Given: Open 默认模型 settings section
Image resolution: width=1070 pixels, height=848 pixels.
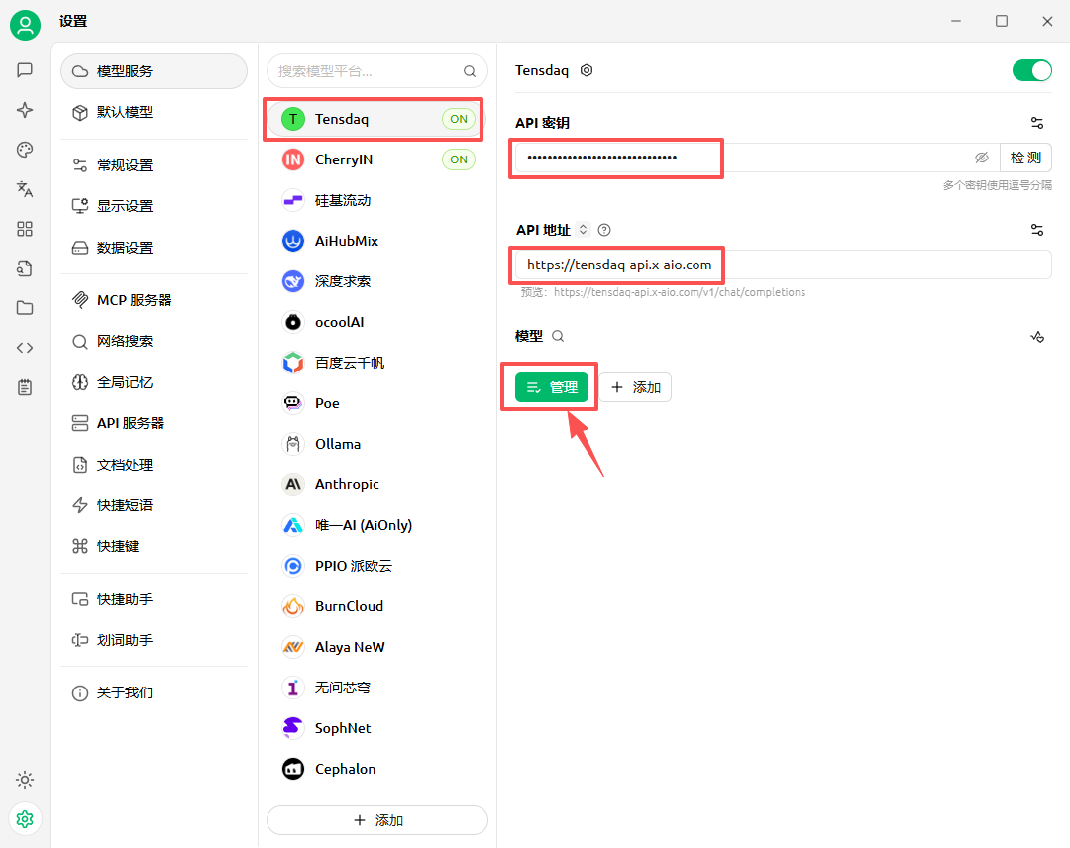Looking at the screenshot, I should [154, 112].
